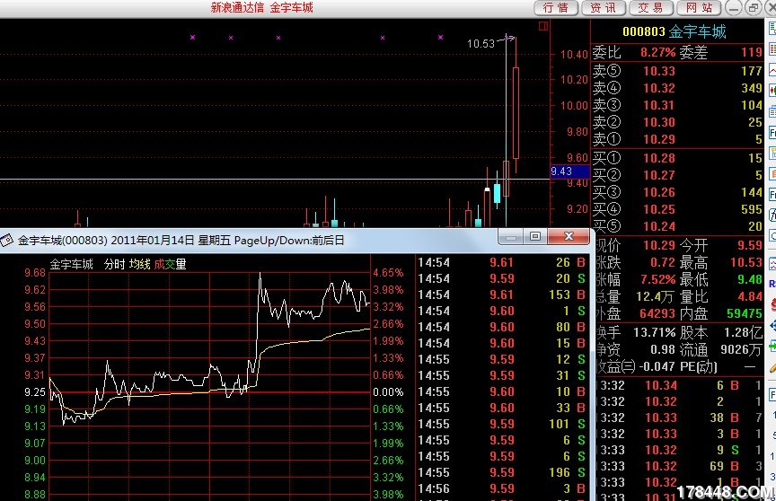The image size is (776, 501).
Task: Click the 委差 119 value
Action: point(752,52)
